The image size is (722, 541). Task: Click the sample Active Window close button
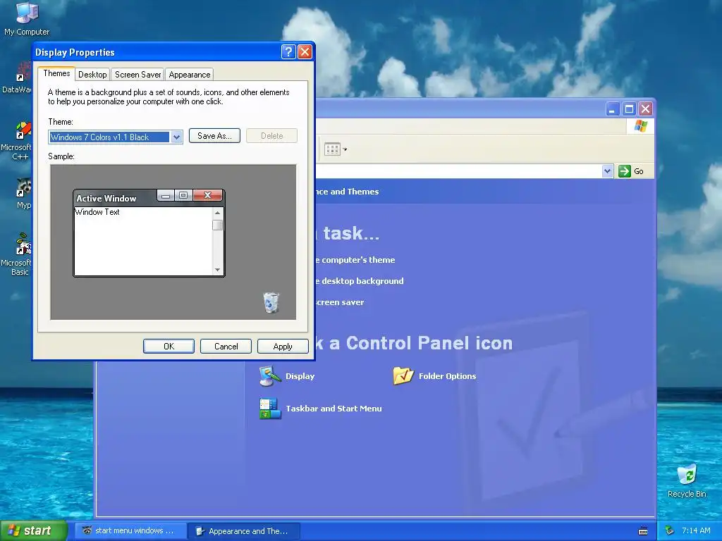[x=208, y=195]
